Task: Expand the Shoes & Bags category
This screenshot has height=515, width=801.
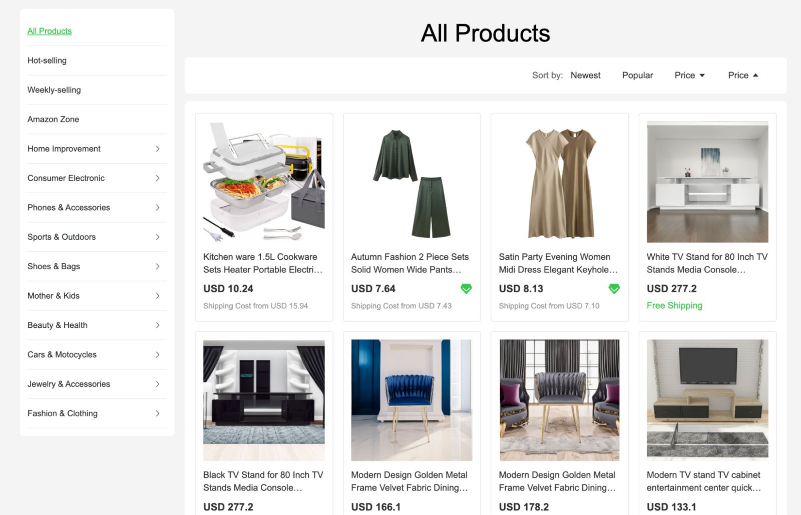Action: coord(158,266)
